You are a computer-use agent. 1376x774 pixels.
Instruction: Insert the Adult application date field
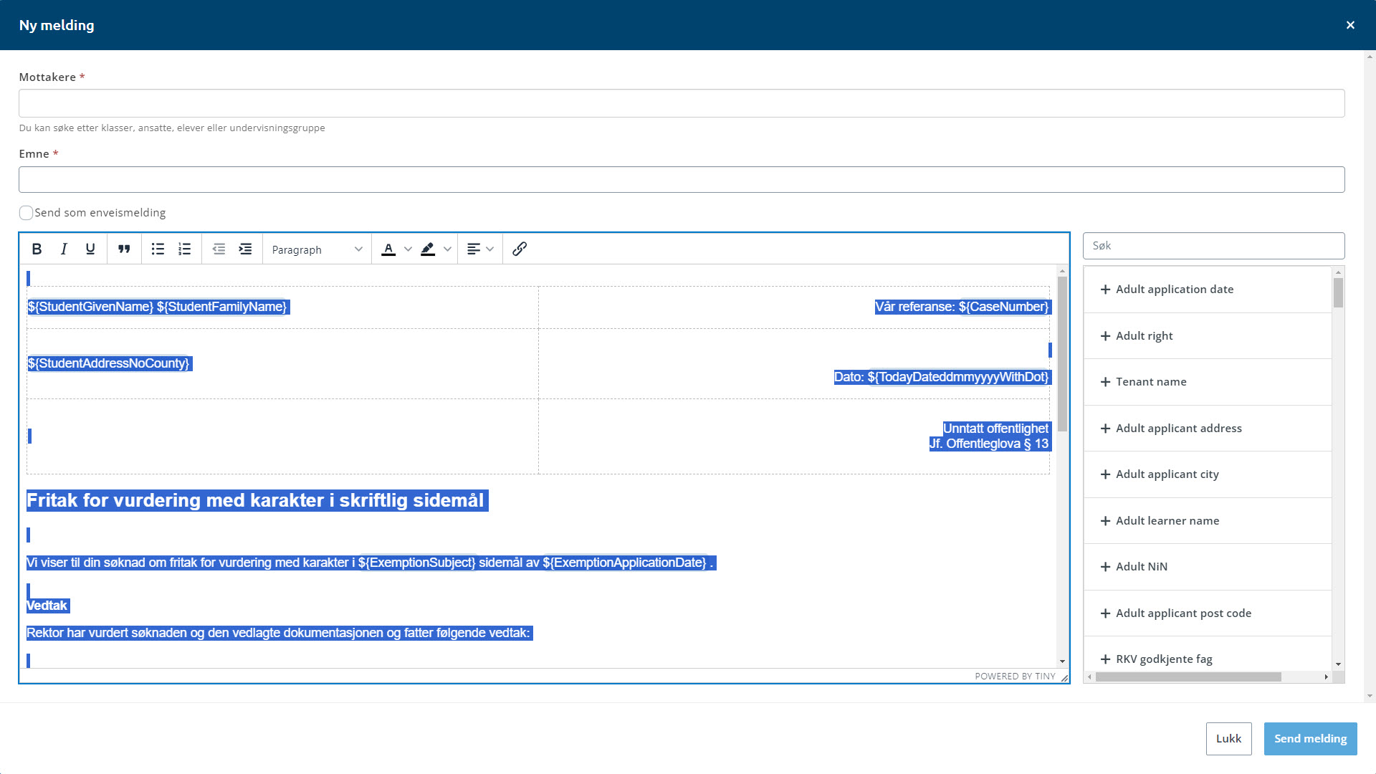point(1174,290)
